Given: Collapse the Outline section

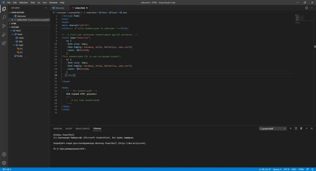Looking at the screenshot, I should click(x=15, y=27).
